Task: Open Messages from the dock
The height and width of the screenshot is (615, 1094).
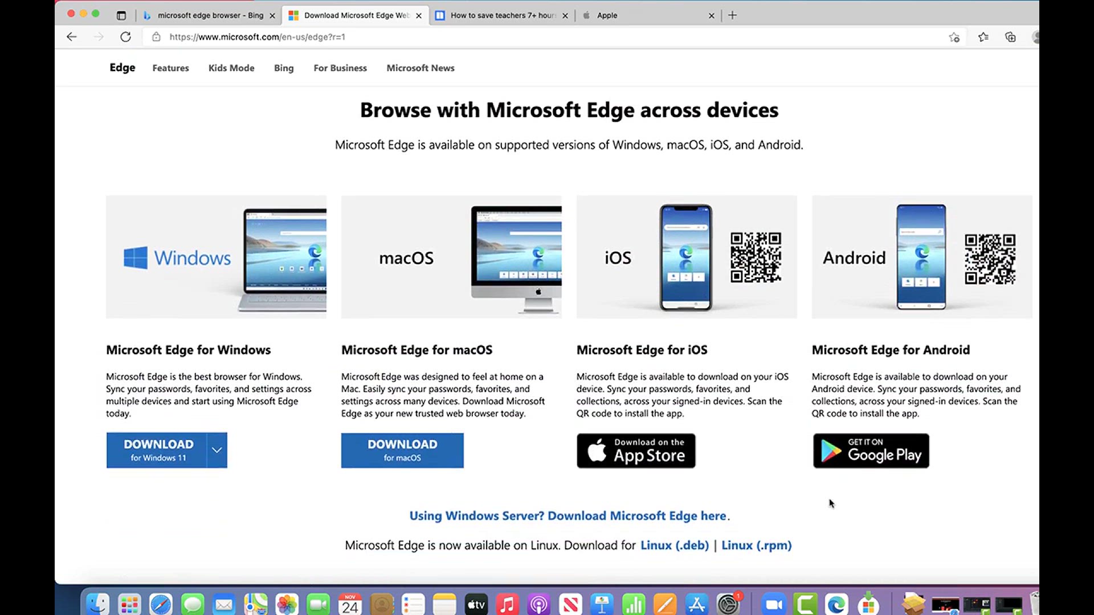Action: coord(193,604)
